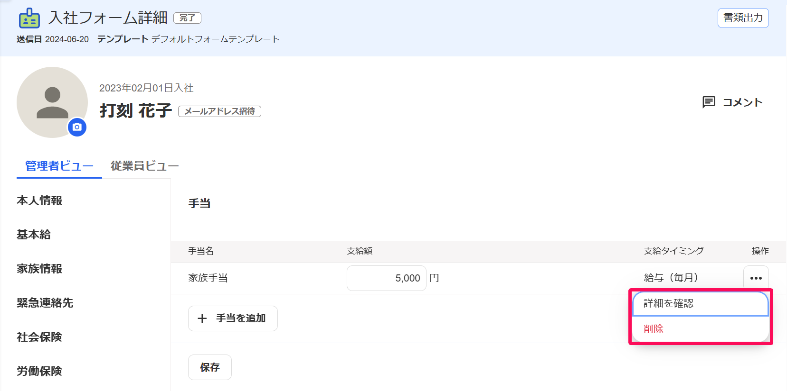Open 社会保険 in the sidebar
The width and height of the screenshot is (787, 391).
pos(39,337)
